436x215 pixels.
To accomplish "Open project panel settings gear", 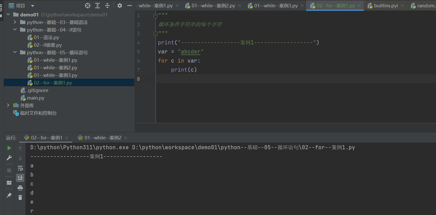I will tap(120, 6).
